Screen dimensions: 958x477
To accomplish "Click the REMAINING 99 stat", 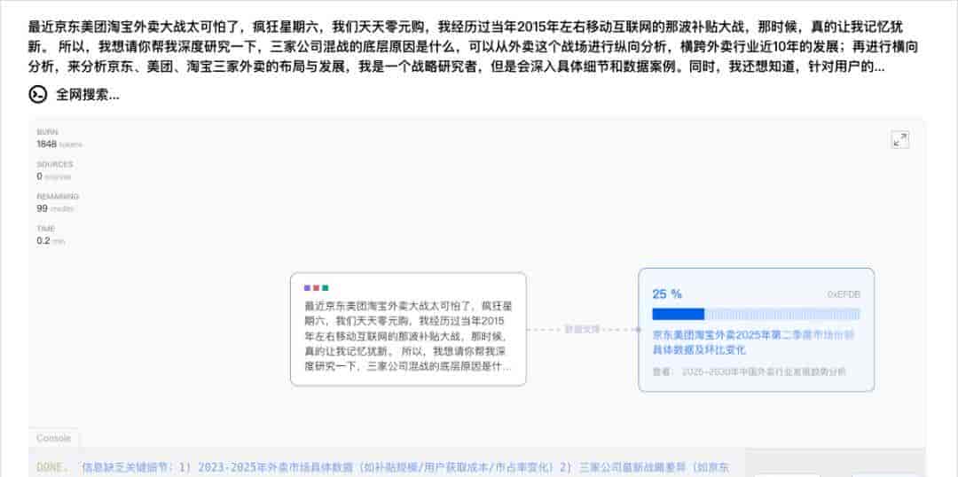I will click(58, 203).
